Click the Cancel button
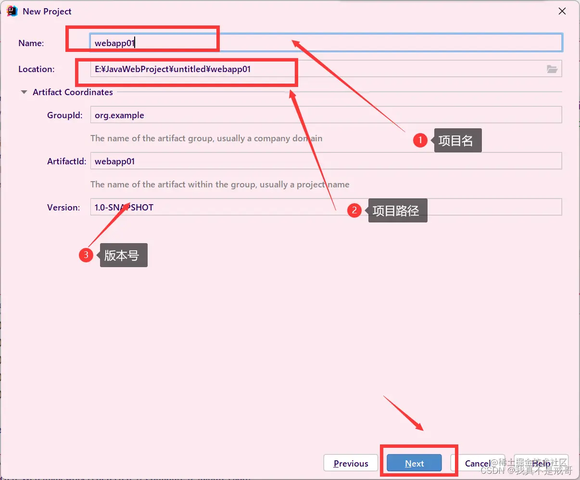Image resolution: width=580 pixels, height=480 pixels. click(x=478, y=463)
